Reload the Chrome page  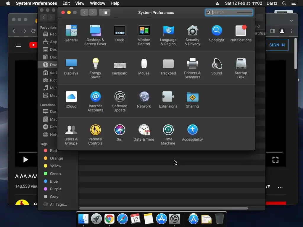pyautogui.click(x=33, y=31)
